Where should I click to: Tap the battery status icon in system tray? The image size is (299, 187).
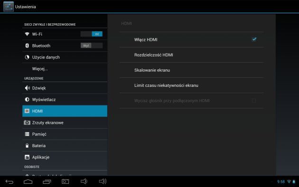coord(294,182)
